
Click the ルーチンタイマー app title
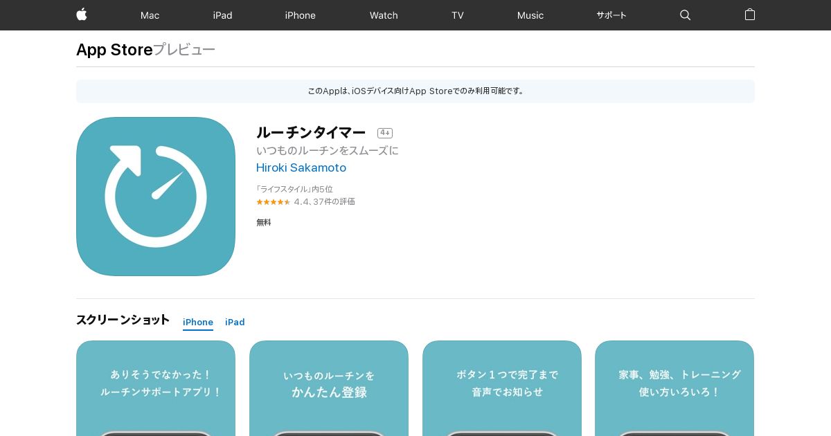pyautogui.click(x=311, y=133)
